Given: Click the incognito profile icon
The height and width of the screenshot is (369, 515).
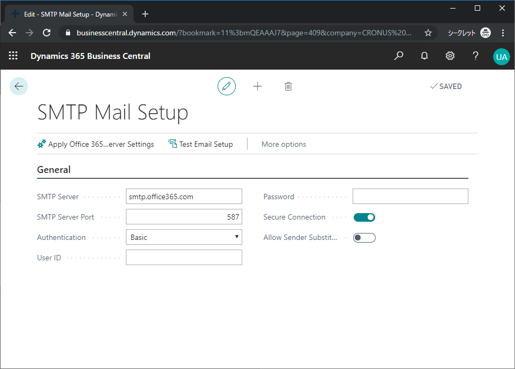Looking at the screenshot, I should [x=486, y=33].
